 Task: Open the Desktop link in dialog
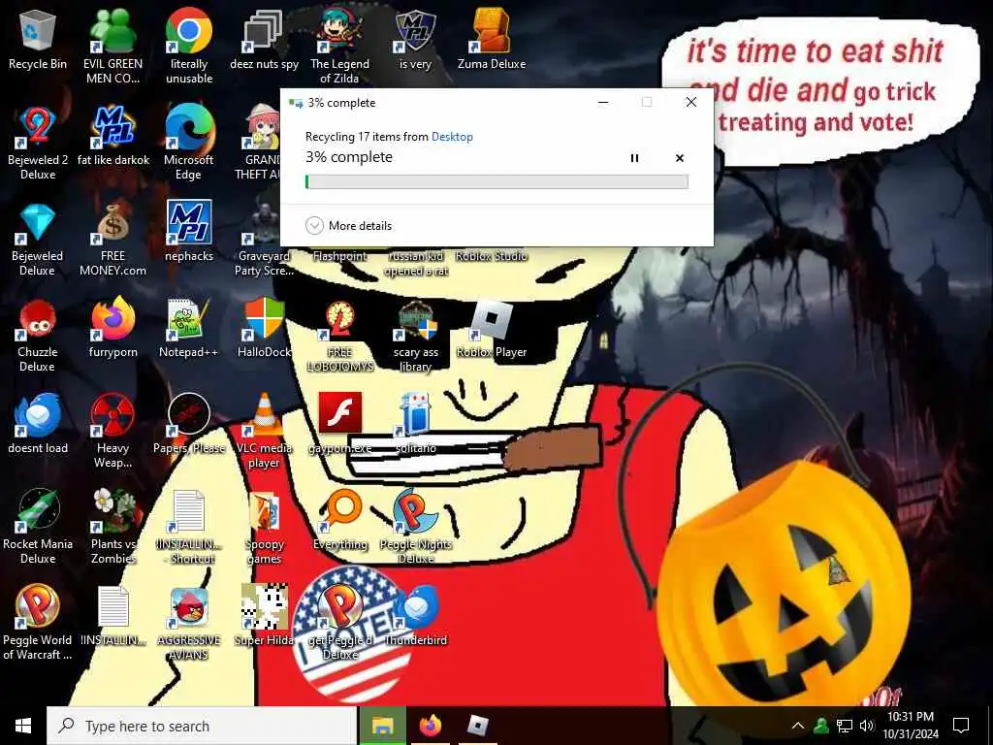pyautogui.click(x=452, y=136)
